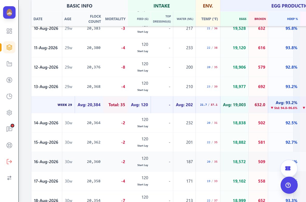Click the ENV. group header
The image size is (306, 202).
click(x=208, y=6)
